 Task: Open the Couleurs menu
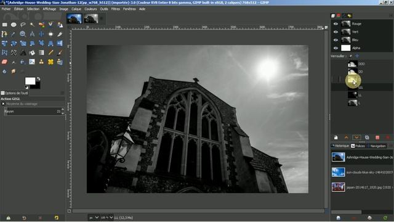(90, 9)
